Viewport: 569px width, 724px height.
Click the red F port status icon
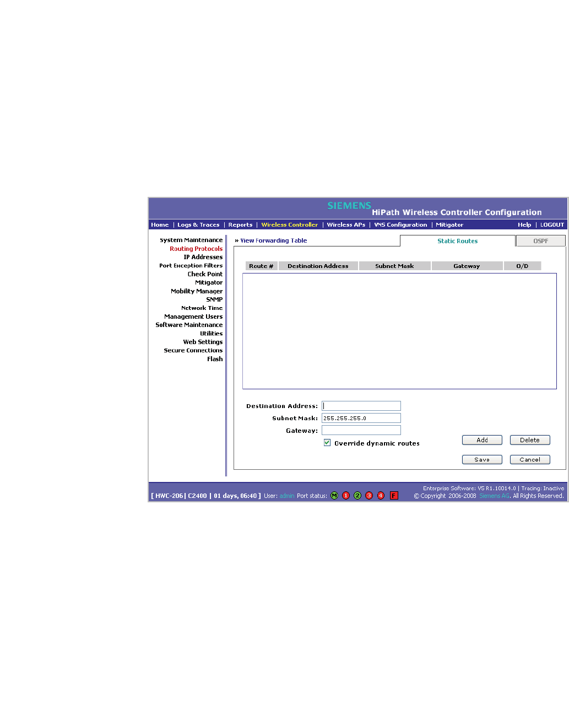(x=394, y=496)
